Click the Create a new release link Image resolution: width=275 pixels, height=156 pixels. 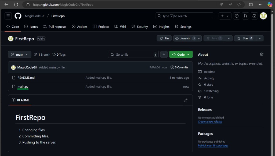pos(210,122)
